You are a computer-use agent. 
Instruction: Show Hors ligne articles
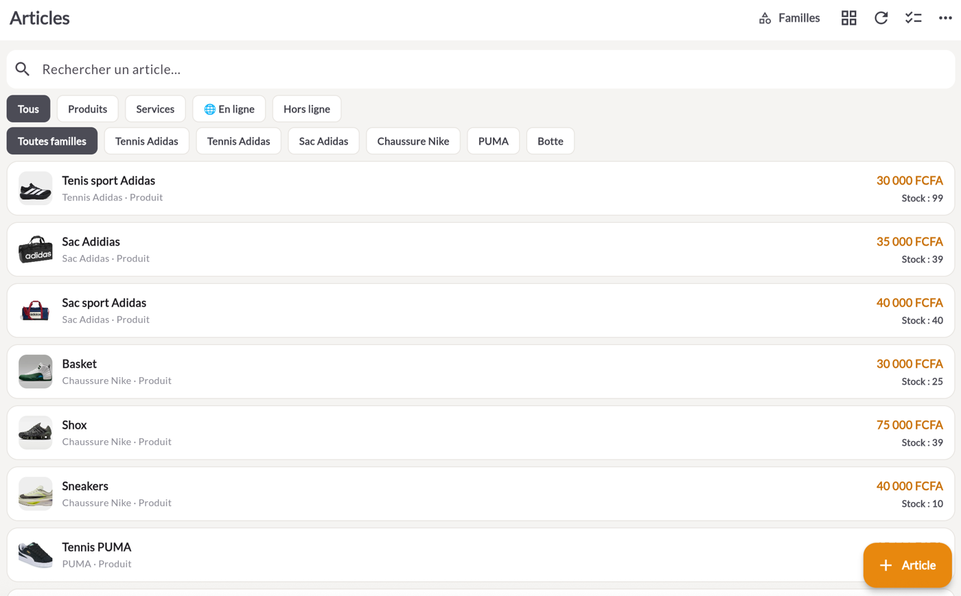[307, 109]
